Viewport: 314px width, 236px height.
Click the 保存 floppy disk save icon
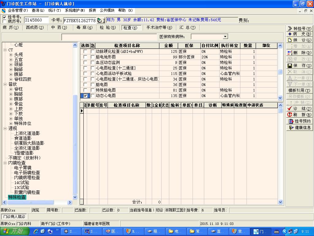click(290, 66)
